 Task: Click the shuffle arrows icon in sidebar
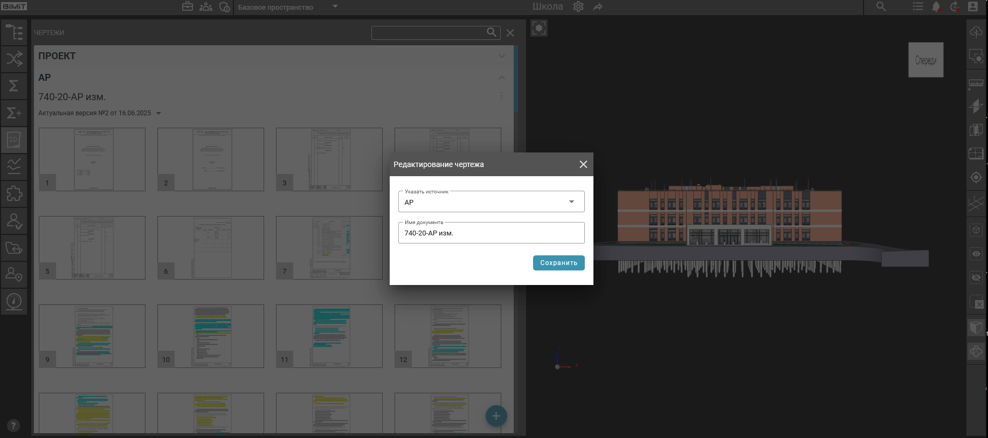pyautogui.click(x=14, y=59)
